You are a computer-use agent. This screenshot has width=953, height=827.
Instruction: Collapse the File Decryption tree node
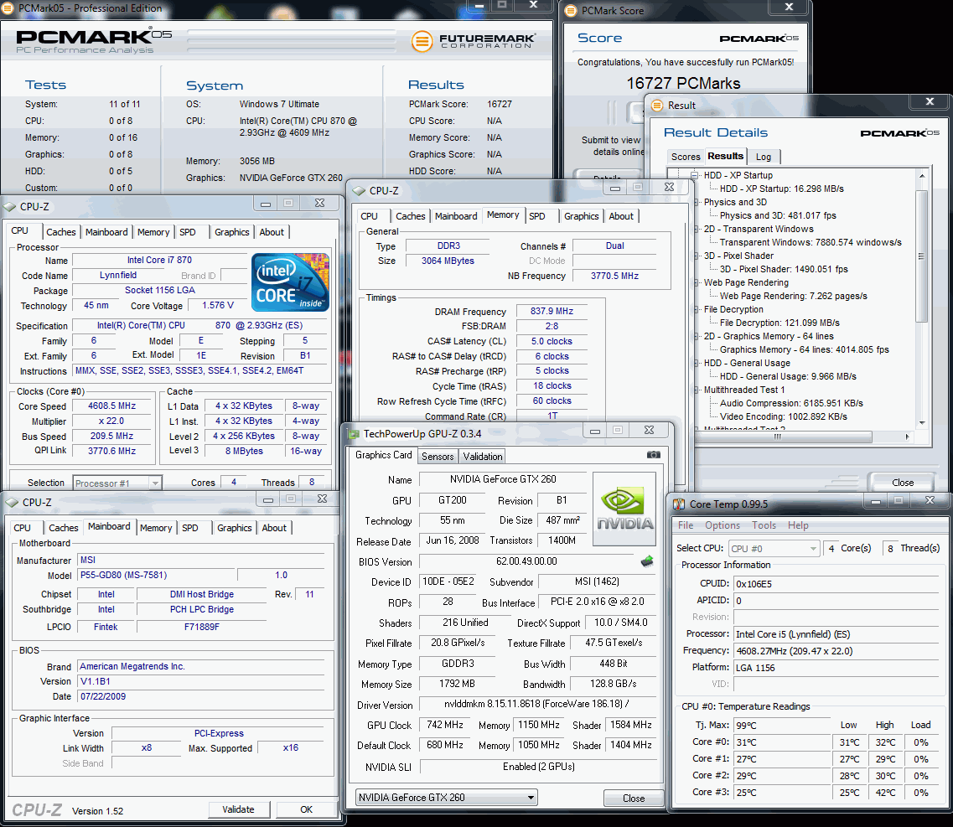[x=696, y=308]
